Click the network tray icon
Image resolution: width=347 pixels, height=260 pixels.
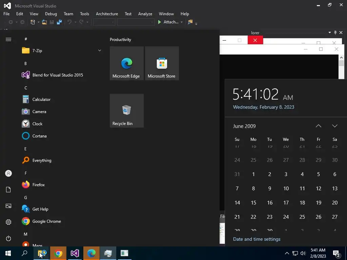click(x=295, y=253)
